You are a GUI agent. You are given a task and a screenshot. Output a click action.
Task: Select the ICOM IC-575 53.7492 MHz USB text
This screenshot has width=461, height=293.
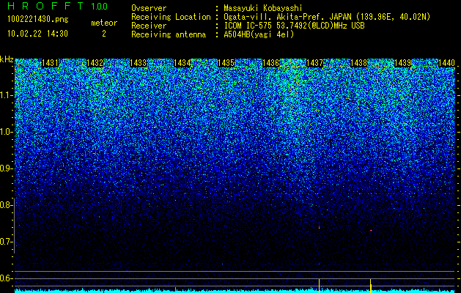coord(294,26)
